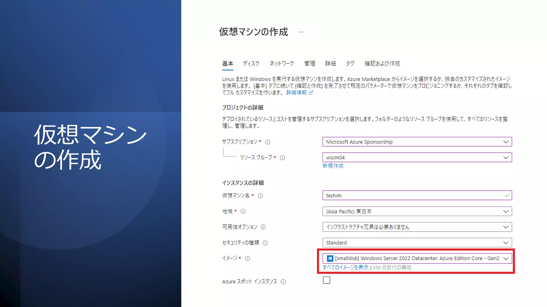Viewport: 547px width, 307px height.
Task: Click info icon beside 可用性オプション
Action: click(x=263, y=227)
